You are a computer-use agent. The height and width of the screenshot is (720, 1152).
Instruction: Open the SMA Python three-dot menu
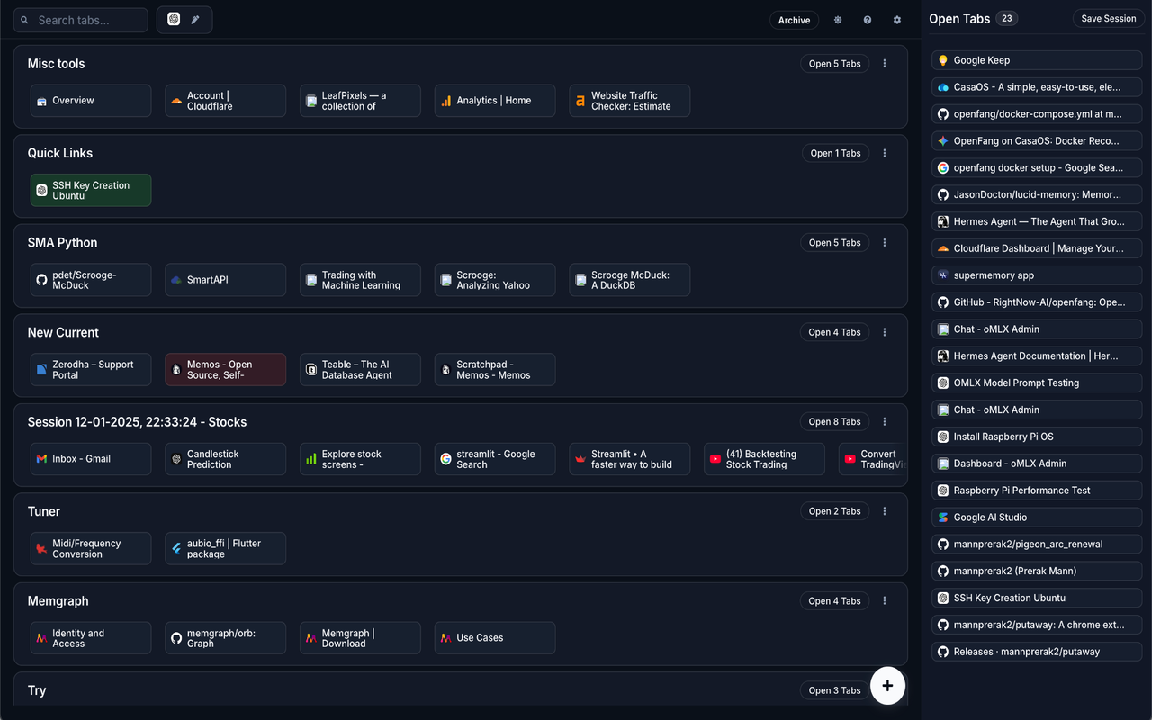point(885,243)
